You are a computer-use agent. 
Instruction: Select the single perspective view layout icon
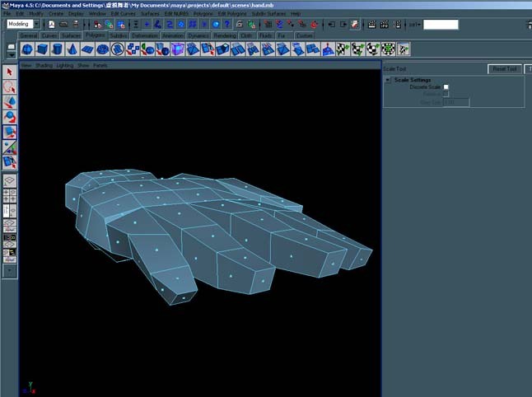pyautogui.click(x=10, y=181)
